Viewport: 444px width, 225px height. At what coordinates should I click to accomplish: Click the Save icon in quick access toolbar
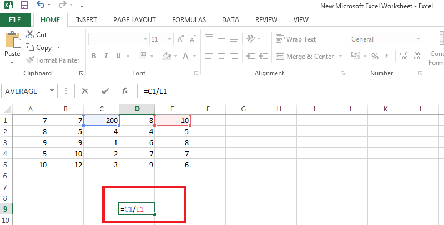coord(24,6)
